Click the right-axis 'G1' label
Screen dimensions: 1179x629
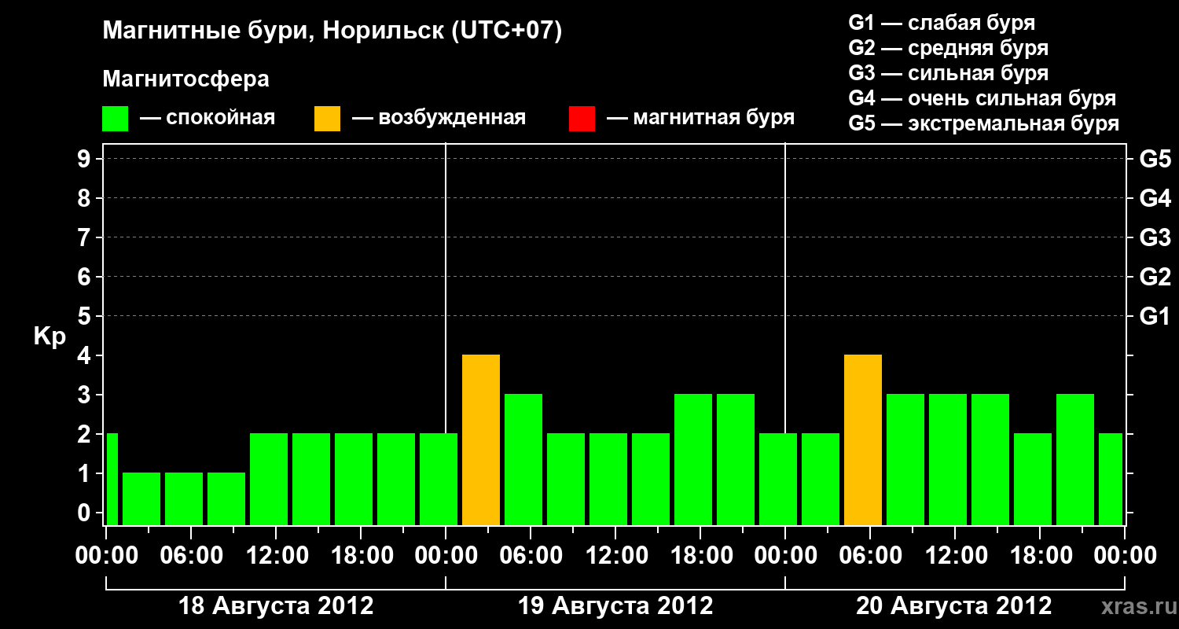pos(1155,316)
